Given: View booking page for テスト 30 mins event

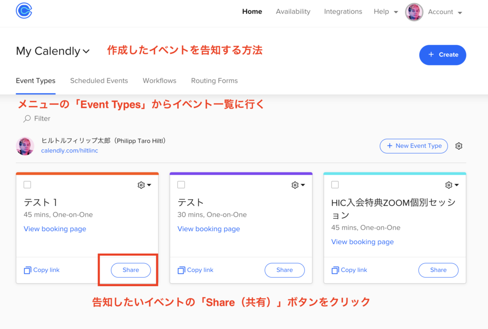Looking at the screenshot, I should (209, 229).
